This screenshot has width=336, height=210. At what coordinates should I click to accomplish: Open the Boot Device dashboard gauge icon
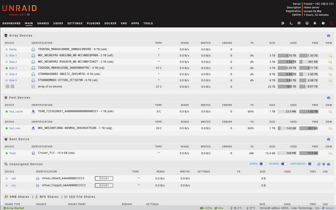coord(328,139)
